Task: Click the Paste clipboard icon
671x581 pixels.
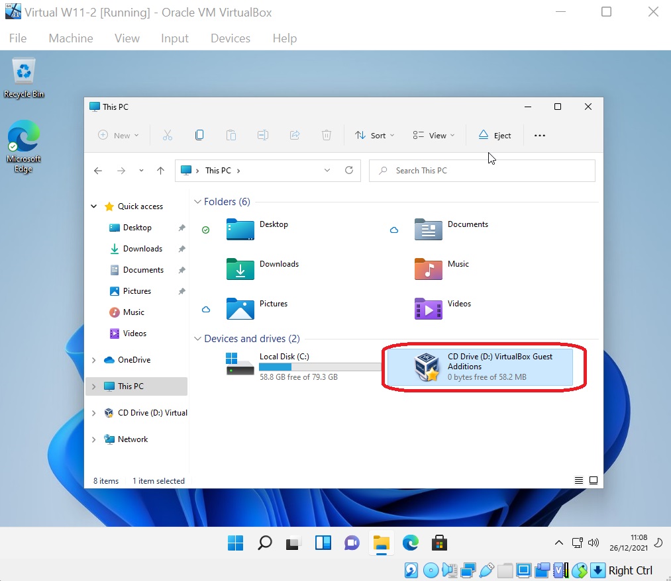Action: click(231, 136)
